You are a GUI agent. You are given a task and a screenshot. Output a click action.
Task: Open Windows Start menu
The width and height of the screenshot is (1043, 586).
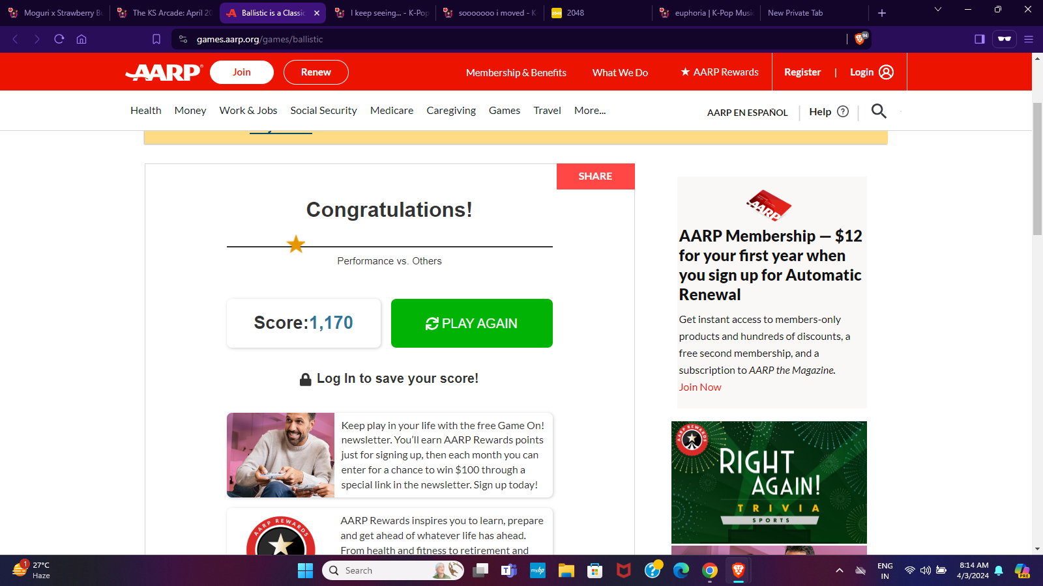click(x=305, y=570)
